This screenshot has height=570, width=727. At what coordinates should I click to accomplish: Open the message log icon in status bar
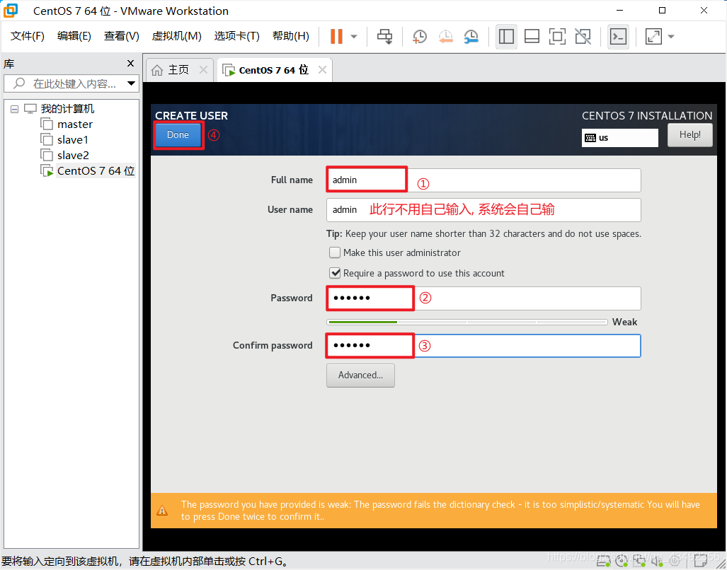[x=701, y=562]
